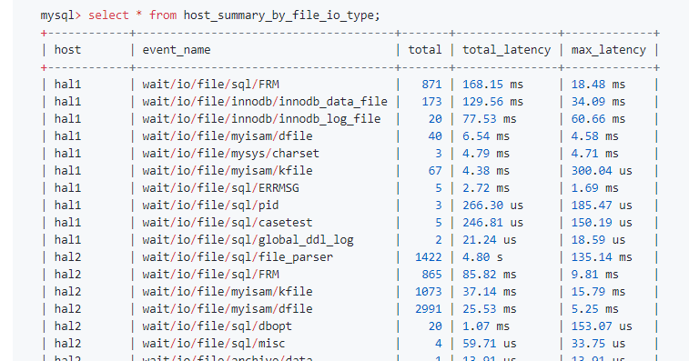The width and height of the screenshot is (689, 361).
Task: Select total latency '266.30 us'
Action: (492, 206)
